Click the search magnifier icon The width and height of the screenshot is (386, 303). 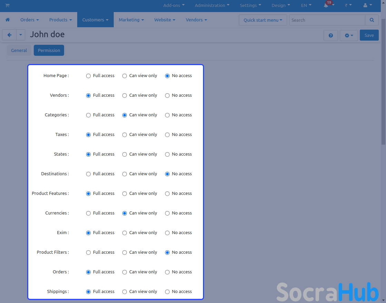point(372,20)
